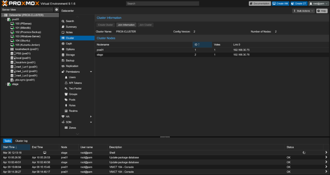Select the Cluster menu item

(77, 38)
